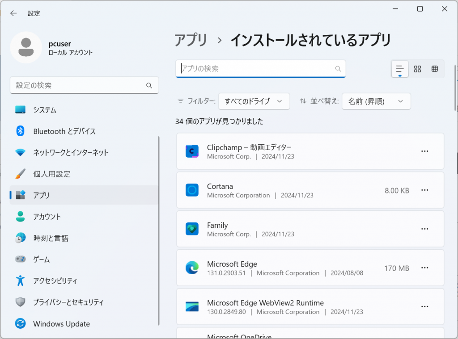This screenshot has width=458, height=339.
Task: Click the Clipchamp app icon
Action: [192, 151]
